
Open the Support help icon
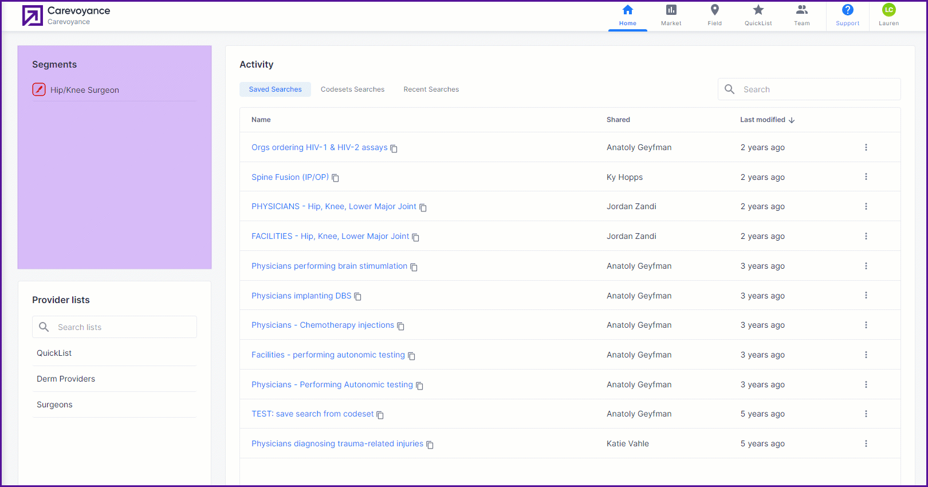click(848, 10)
